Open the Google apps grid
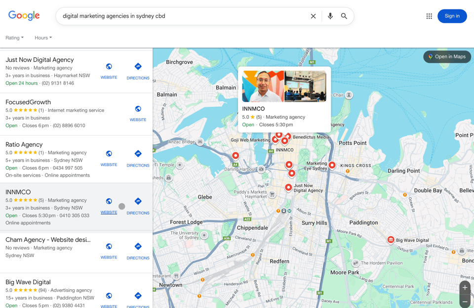Screen dimensions: 474x308 429,16
